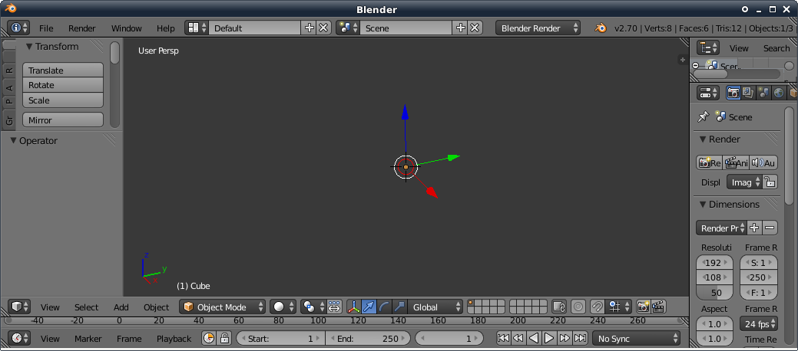Open the viewport Add menu
Viewport: 798px width, 351px height.
pos(121,307)
